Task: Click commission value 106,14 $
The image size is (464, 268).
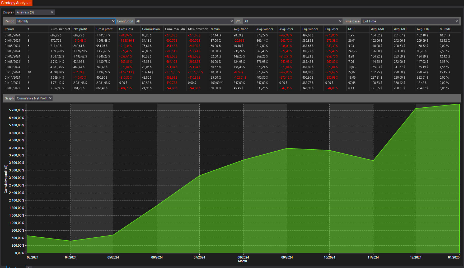Action: tap(148, 72)
